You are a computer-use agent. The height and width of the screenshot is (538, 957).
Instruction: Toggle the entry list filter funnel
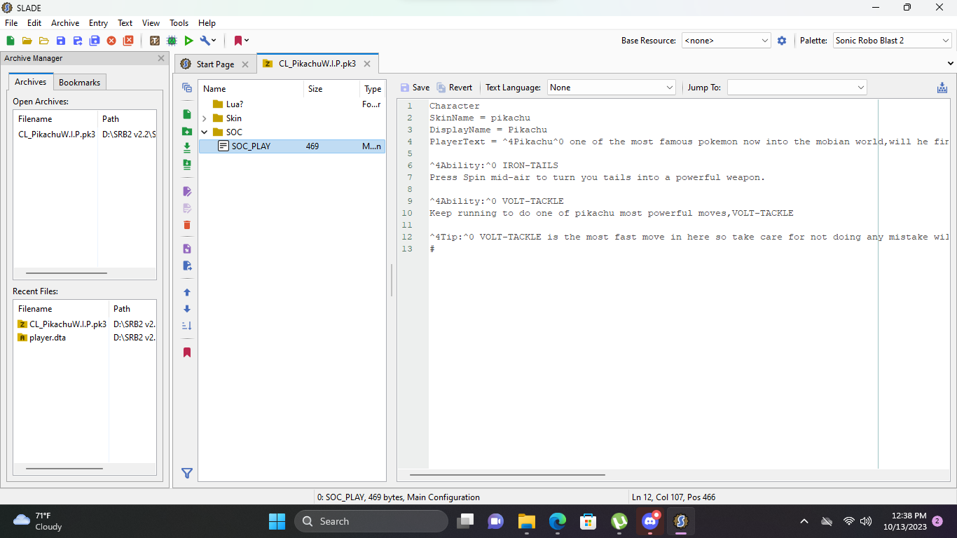186,474
